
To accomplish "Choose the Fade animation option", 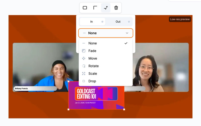I will pos(106,51).
